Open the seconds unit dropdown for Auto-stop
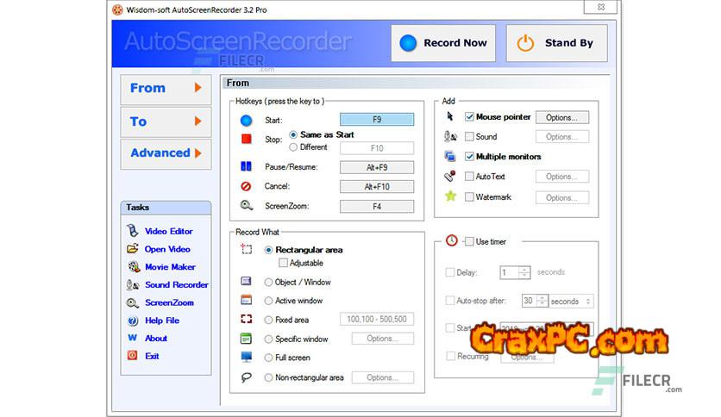This screenshot has width=721, height=417. point(572,301)
